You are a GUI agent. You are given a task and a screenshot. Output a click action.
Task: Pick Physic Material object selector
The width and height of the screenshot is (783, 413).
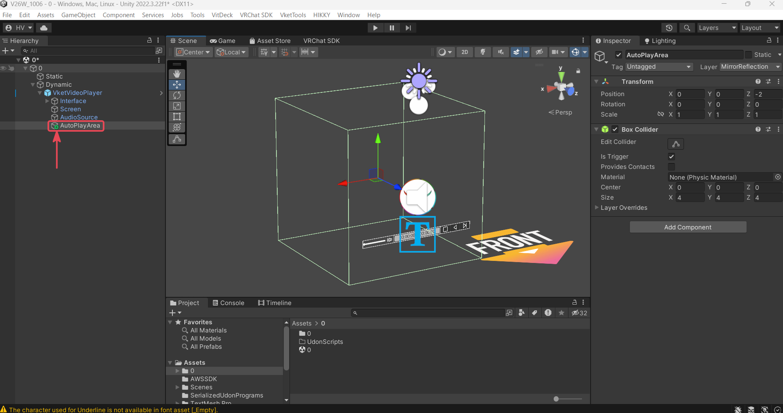[x=778, y=177]
